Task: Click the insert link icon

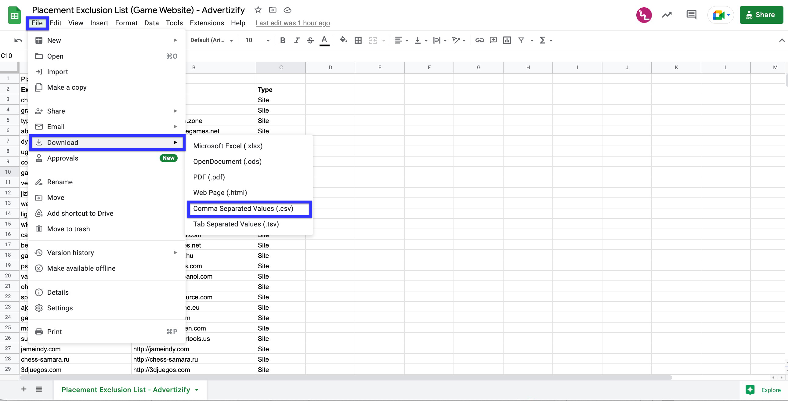Action: [479, 40]
